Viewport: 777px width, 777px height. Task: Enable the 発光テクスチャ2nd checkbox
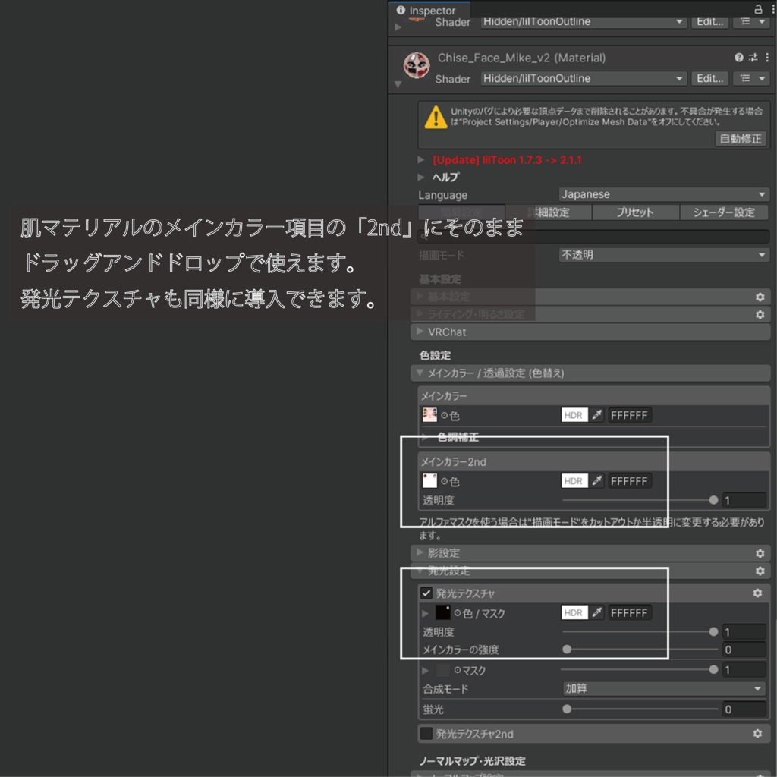426,734
